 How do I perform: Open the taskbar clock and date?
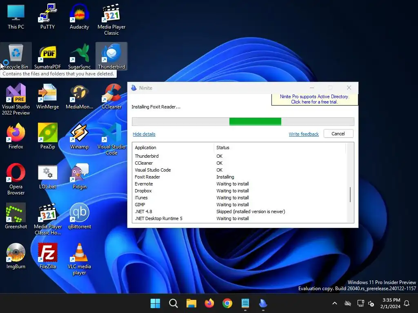[390, 303]
